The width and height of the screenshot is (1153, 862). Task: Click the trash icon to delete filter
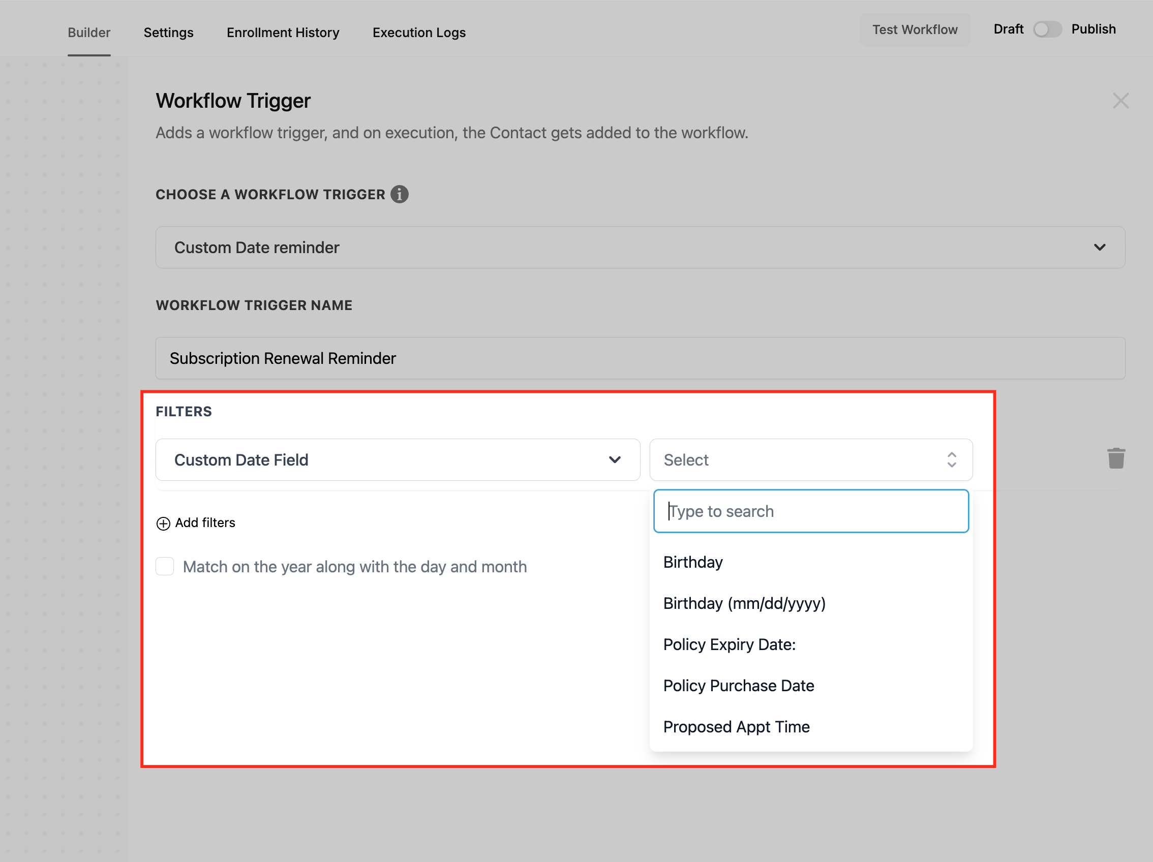point(1115,458)
